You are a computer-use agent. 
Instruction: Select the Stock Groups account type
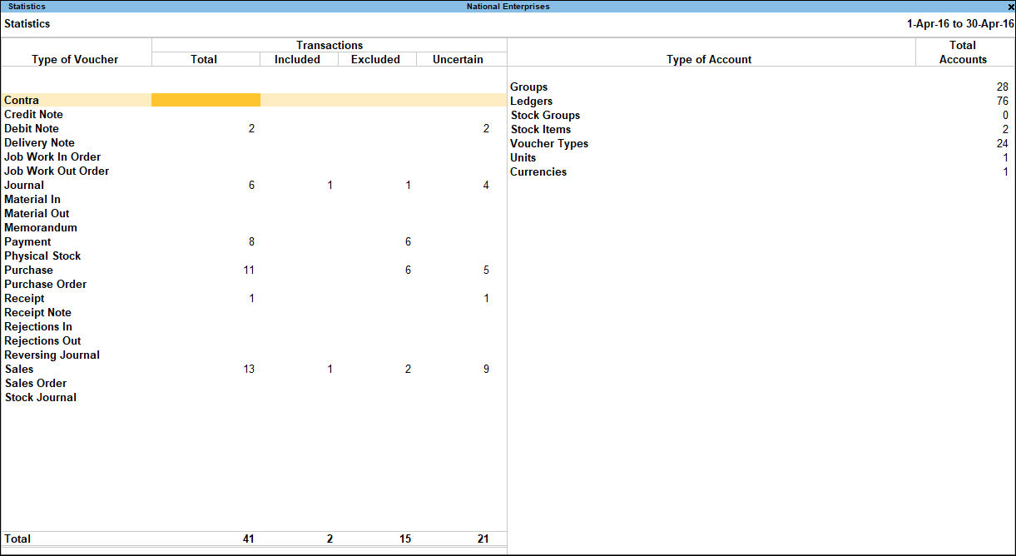coord(545,115)
